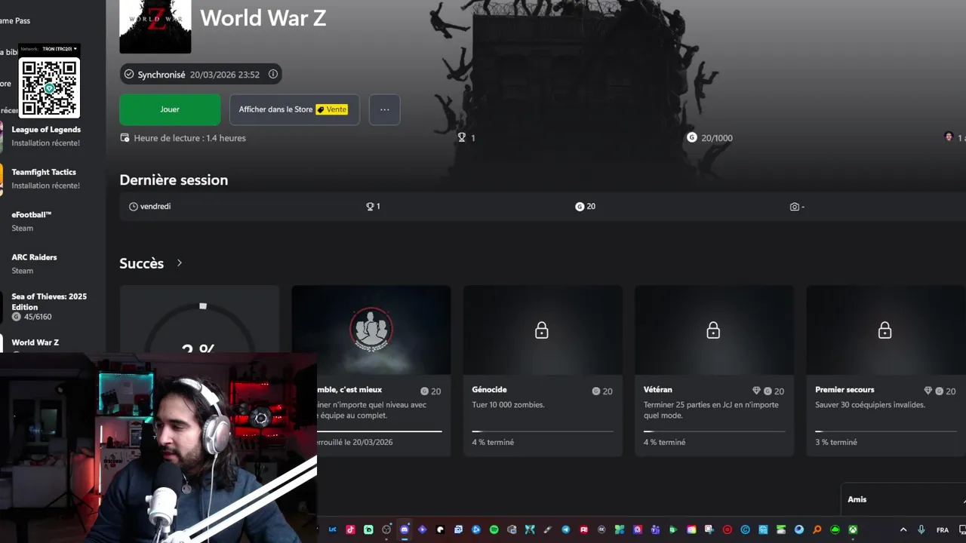Click the camera captures icon in Dernière session
966x543 pixels.
pos(795,207)
